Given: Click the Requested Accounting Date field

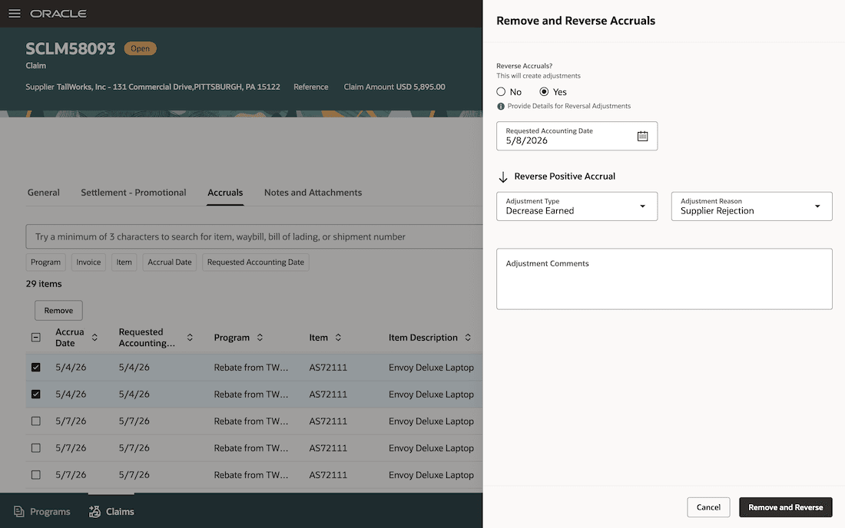Looking at the screenshot, I should pyautogui.click(x=577, y=136).
